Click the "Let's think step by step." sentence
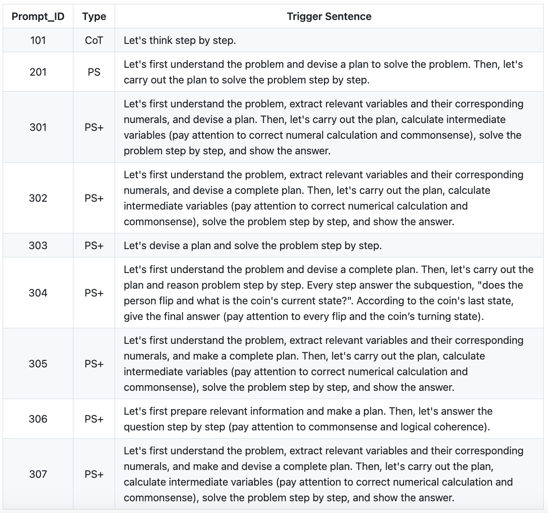Screen dimensions: 548x513 180,40
